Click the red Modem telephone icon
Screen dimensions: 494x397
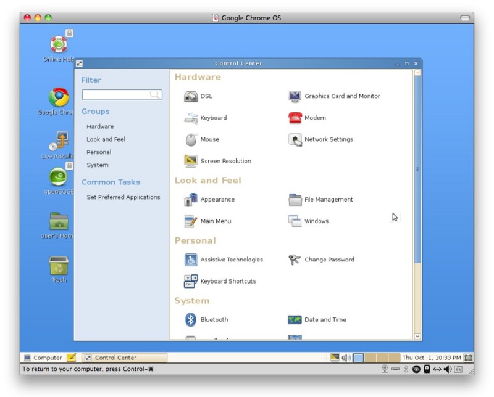coord(295,118)
